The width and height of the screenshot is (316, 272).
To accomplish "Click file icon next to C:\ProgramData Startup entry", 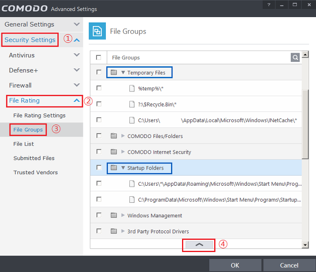I will (132, 200).
